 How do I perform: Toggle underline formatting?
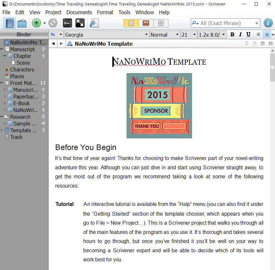[x=248, y=34]
